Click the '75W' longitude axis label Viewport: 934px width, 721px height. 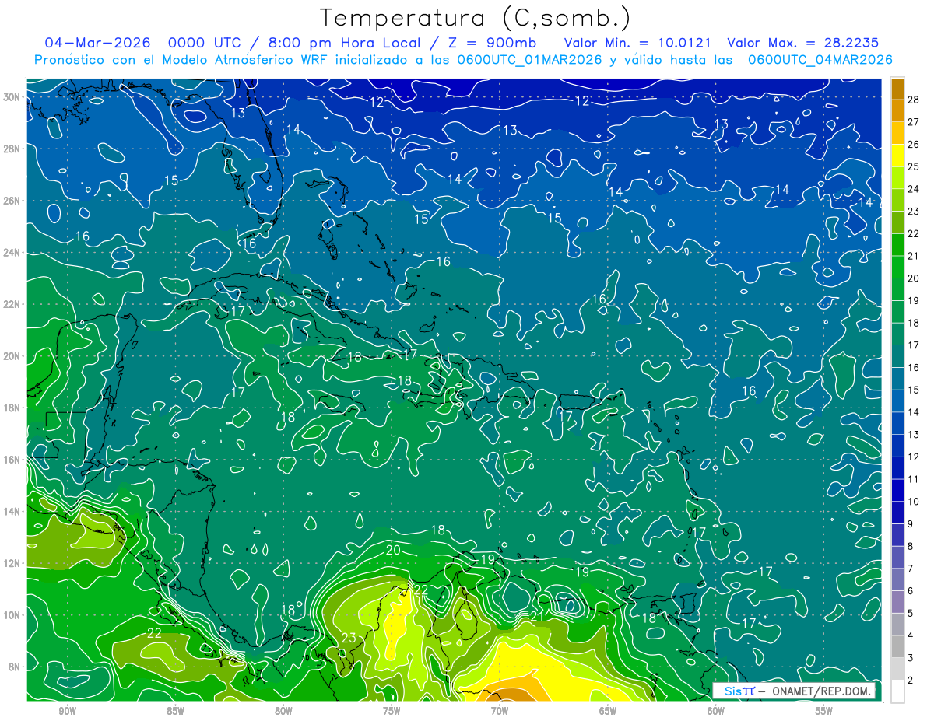click(392, 712)
